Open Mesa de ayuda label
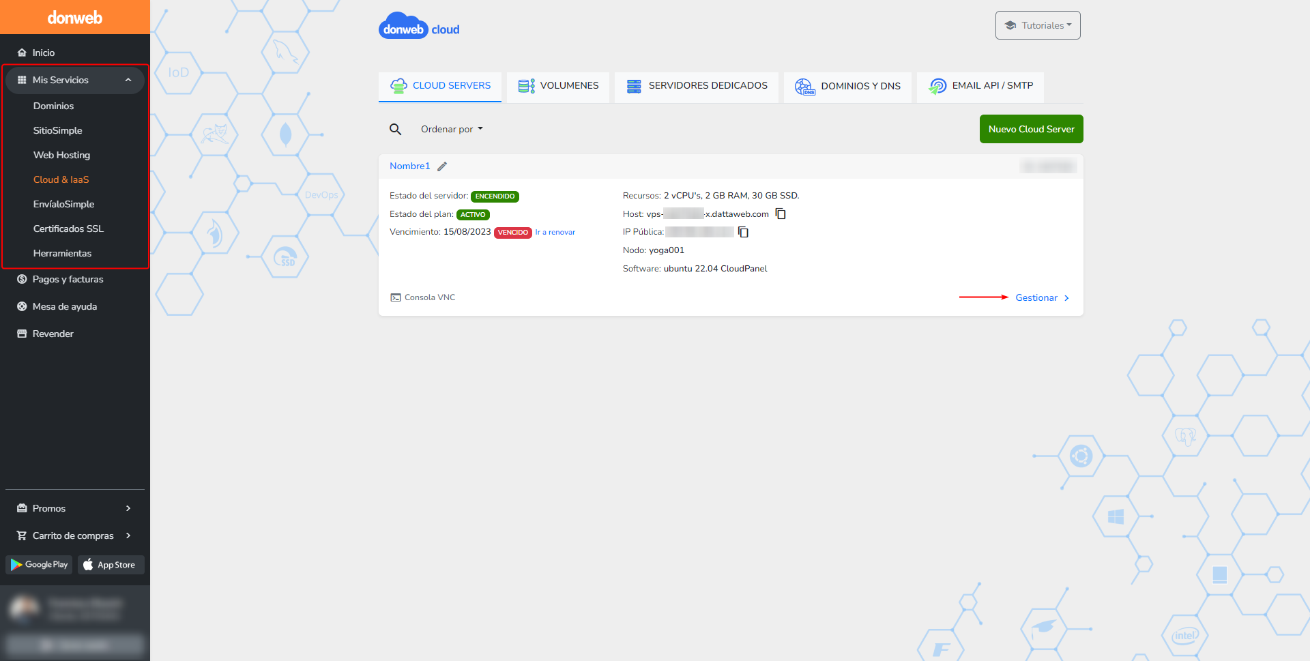1310x661 pixels. (65, 306)
